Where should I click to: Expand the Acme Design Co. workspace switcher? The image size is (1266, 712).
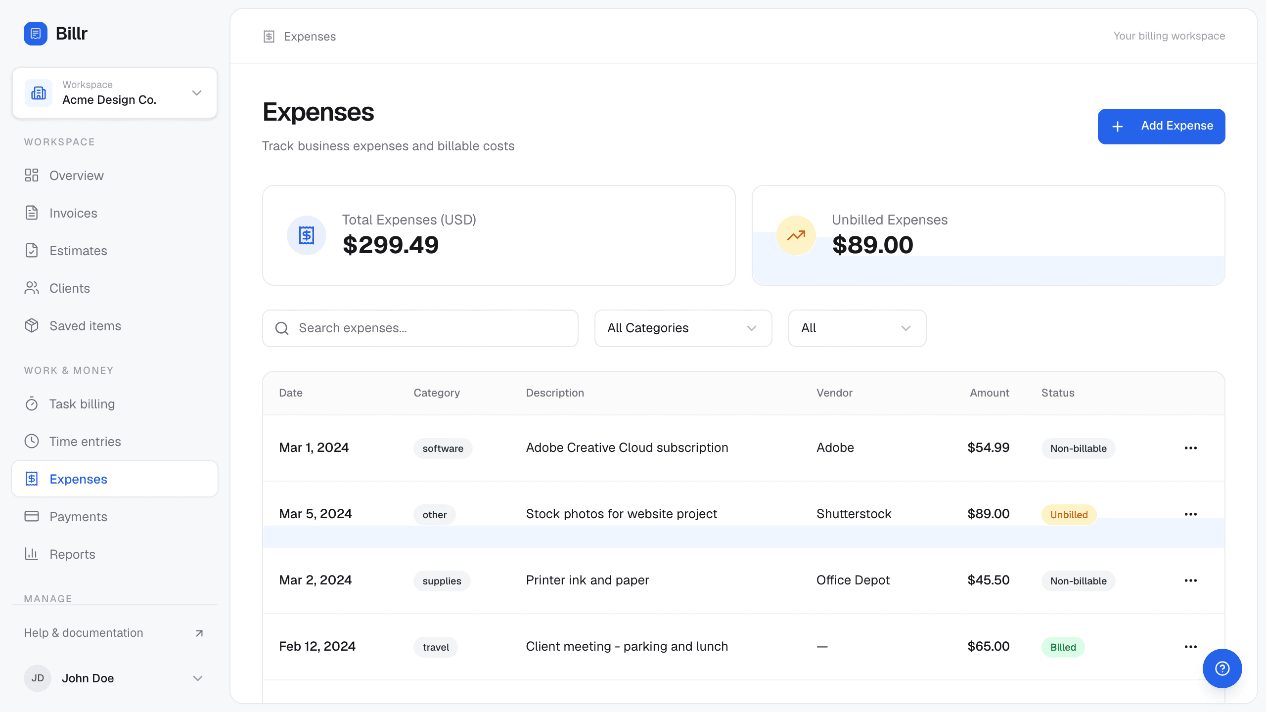(x=115, y=93)
